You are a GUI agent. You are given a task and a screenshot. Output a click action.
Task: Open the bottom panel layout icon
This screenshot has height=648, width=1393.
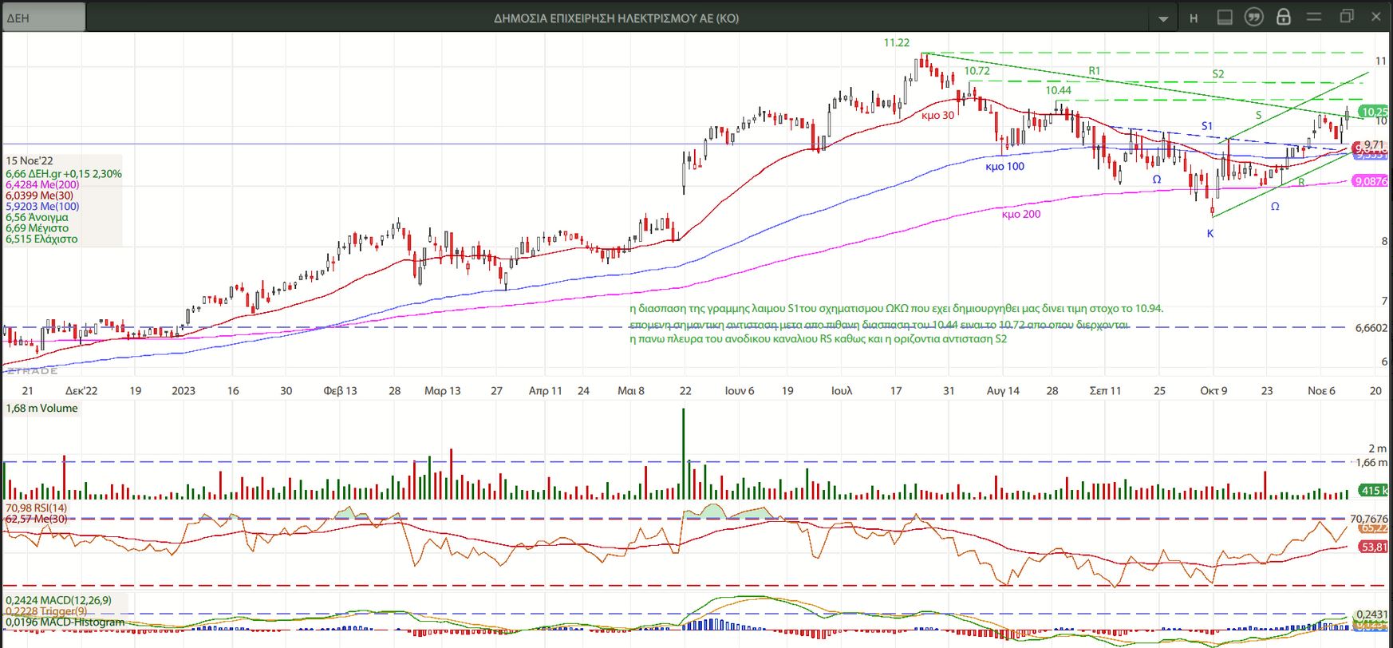(x=1224, y=18)
